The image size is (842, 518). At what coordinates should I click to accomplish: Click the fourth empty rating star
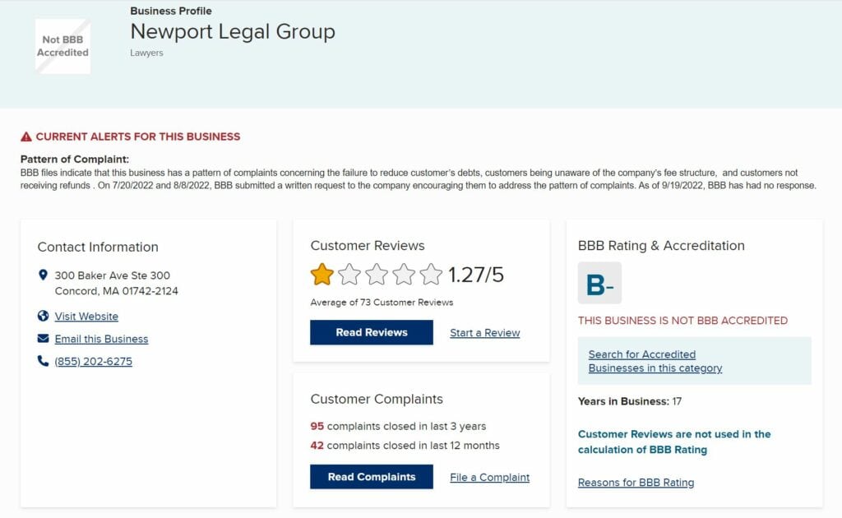point(404,275)
